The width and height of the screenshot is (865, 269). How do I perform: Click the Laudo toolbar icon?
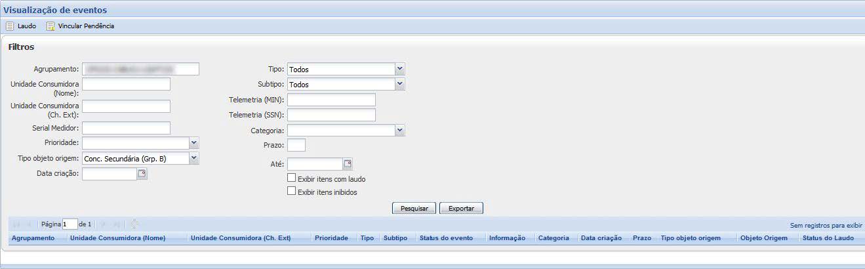pyautogui.click(x=10, y=26)
